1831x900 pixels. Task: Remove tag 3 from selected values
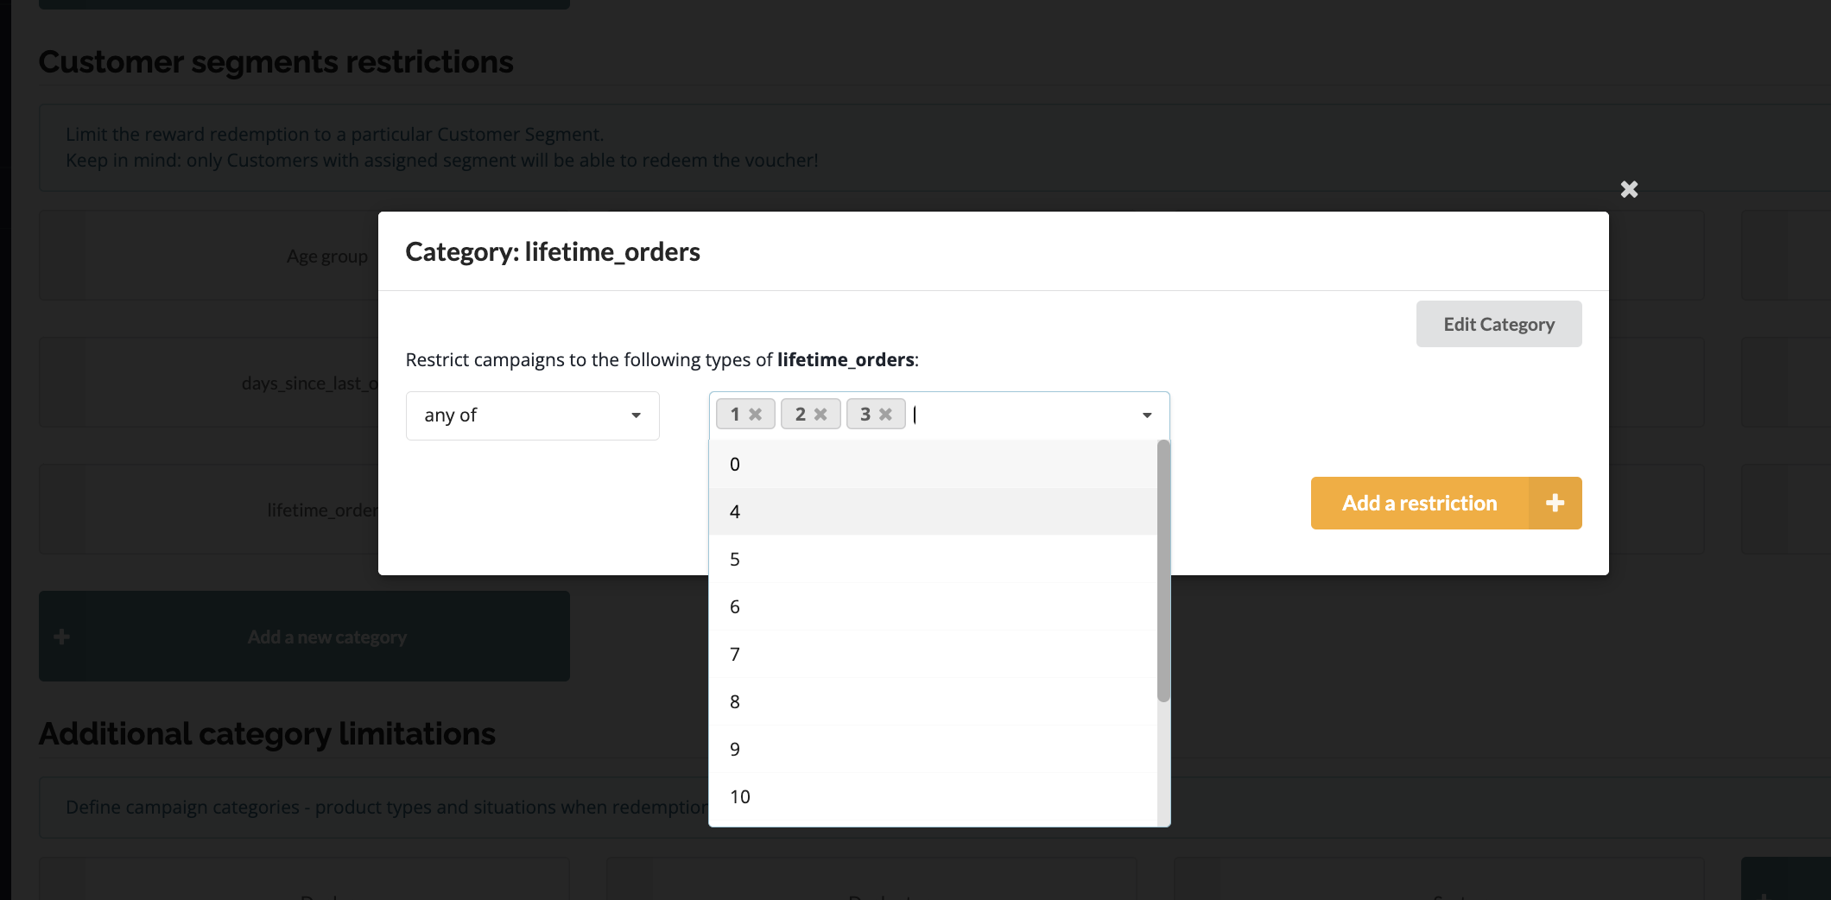(885, 415)
